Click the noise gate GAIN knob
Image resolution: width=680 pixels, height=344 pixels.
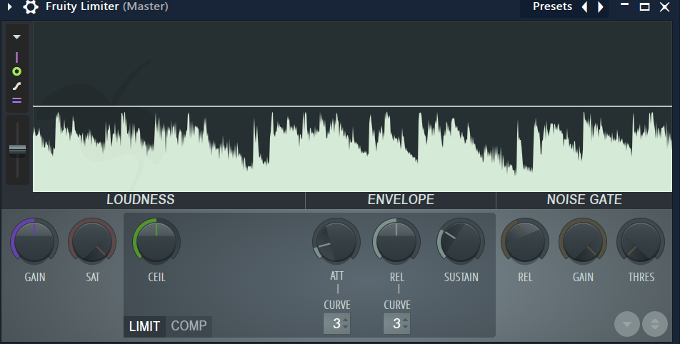click(x=583, y=241)
